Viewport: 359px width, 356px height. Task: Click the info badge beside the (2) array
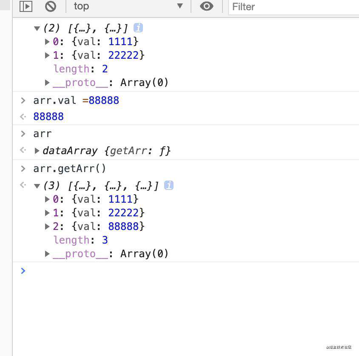coord(138,28)
